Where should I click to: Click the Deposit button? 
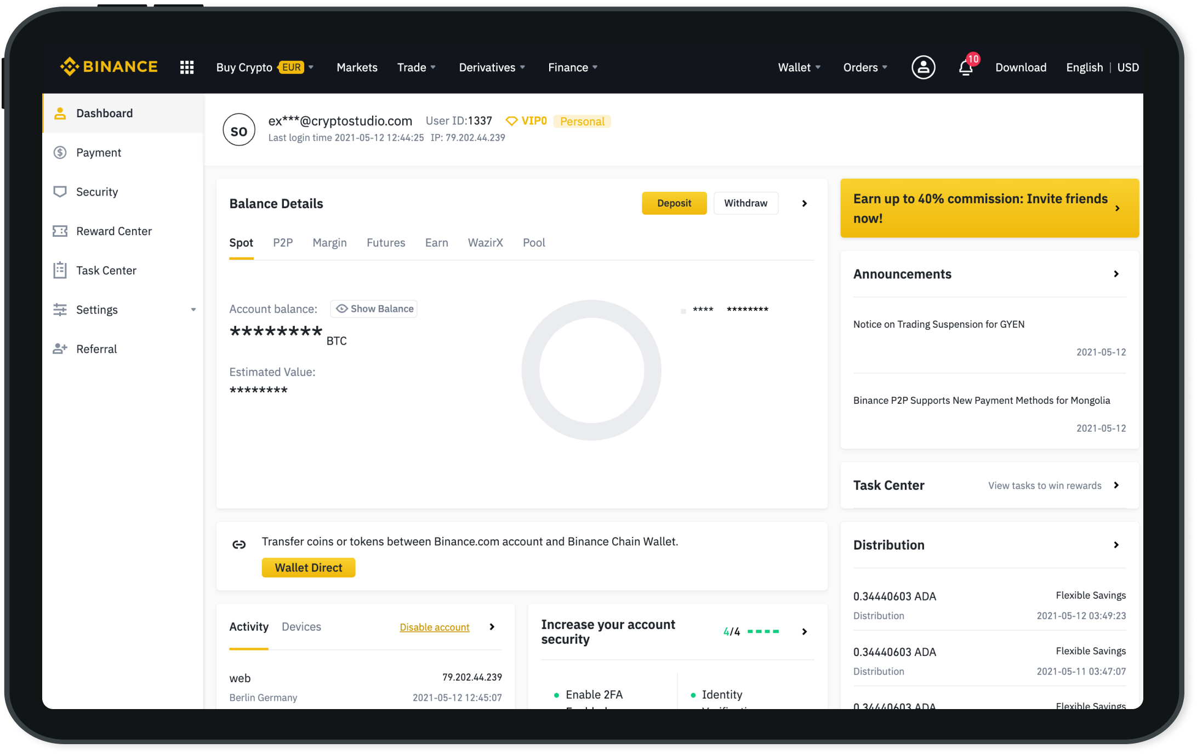click(674, 202)
